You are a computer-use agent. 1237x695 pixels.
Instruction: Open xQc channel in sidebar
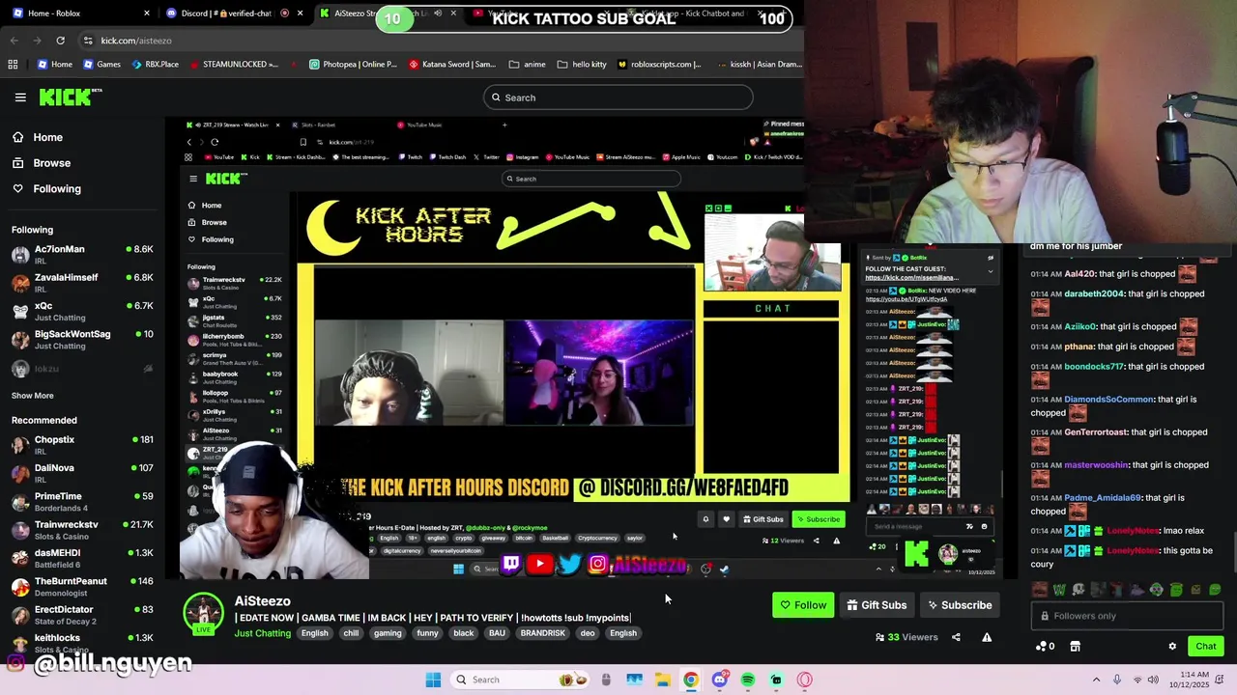click(x=82, y=311)
